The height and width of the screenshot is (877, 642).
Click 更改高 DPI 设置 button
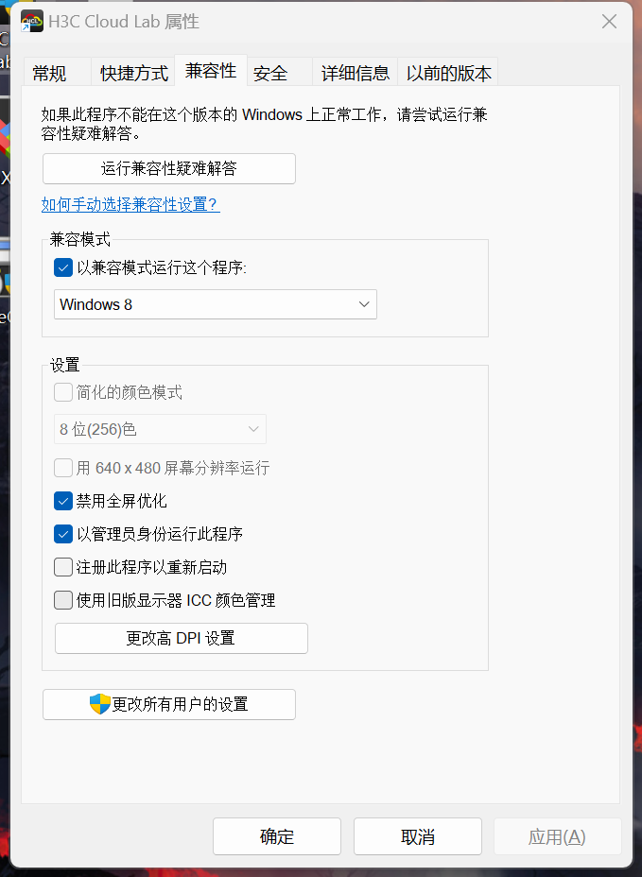pos(181,638)
